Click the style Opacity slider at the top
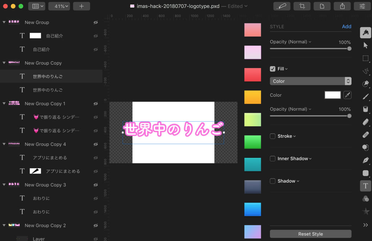Viewport: 372px width, 241px height. click(311, 49)
